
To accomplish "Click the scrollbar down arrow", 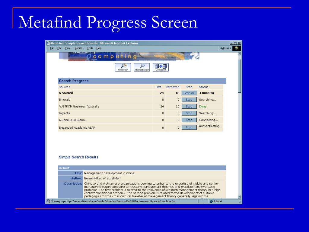I will tap(239, 197).
